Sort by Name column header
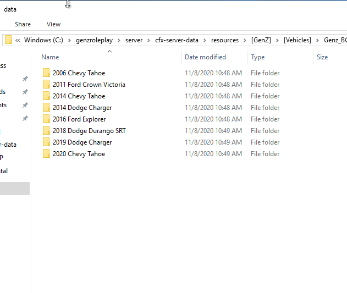 (x=50, y=57)
